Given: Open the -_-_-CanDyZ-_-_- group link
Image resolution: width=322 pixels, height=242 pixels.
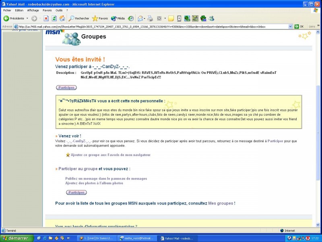Looking at the screenshot, I should (x=79, y=141).
